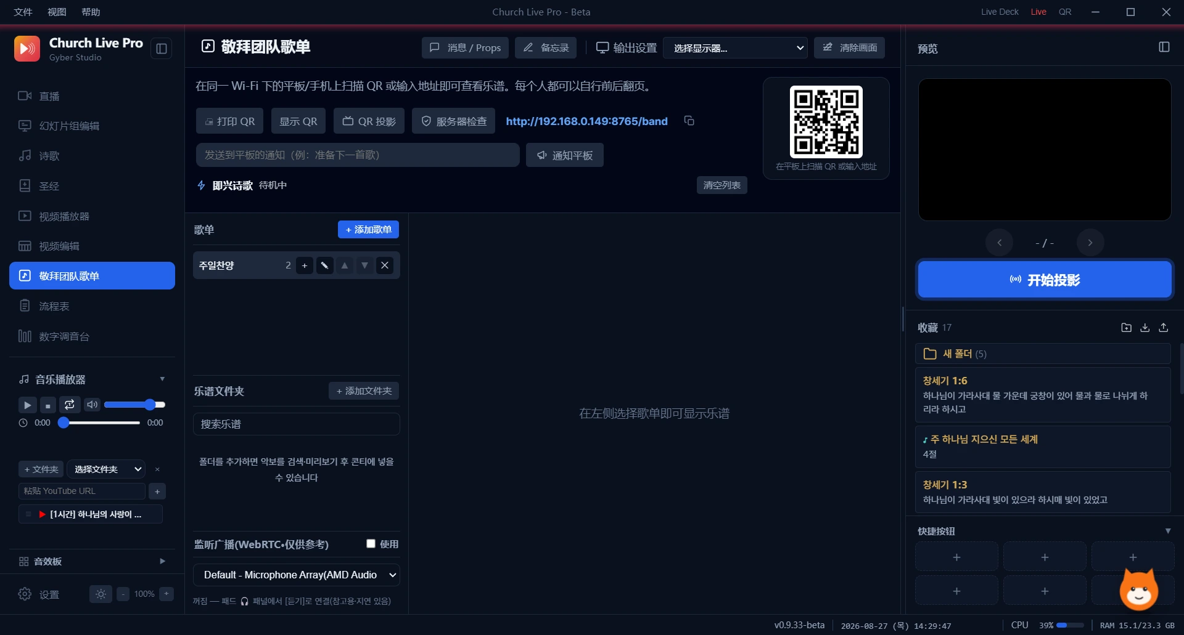The image size is (1184, 635).
Task: Click the 打印 QR button
Action: point(230,121)
